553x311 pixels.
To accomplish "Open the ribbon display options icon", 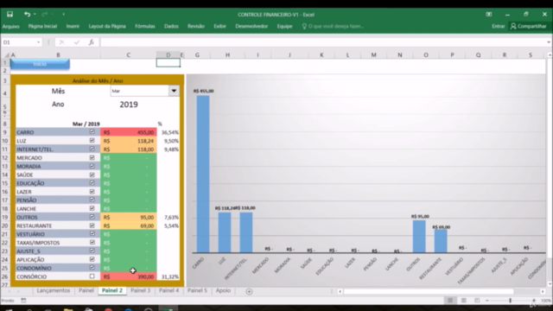I will (x=489, y=15).
